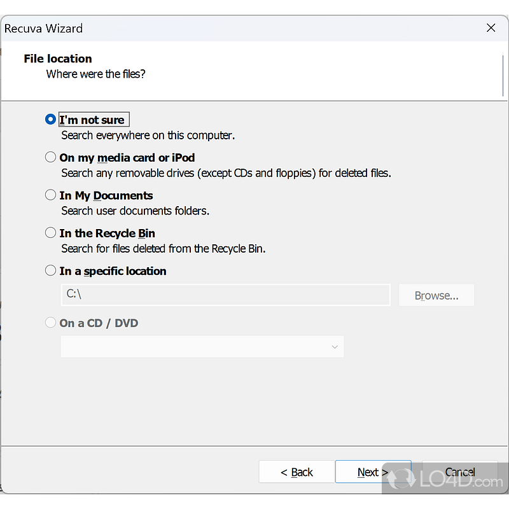The height and width of the screenshot is (509, 509).
Task: Enable the "In a specific location" radio button
Action: 51,270
